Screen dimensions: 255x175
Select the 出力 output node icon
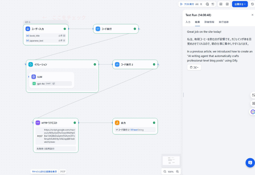[x=117, y=123]
